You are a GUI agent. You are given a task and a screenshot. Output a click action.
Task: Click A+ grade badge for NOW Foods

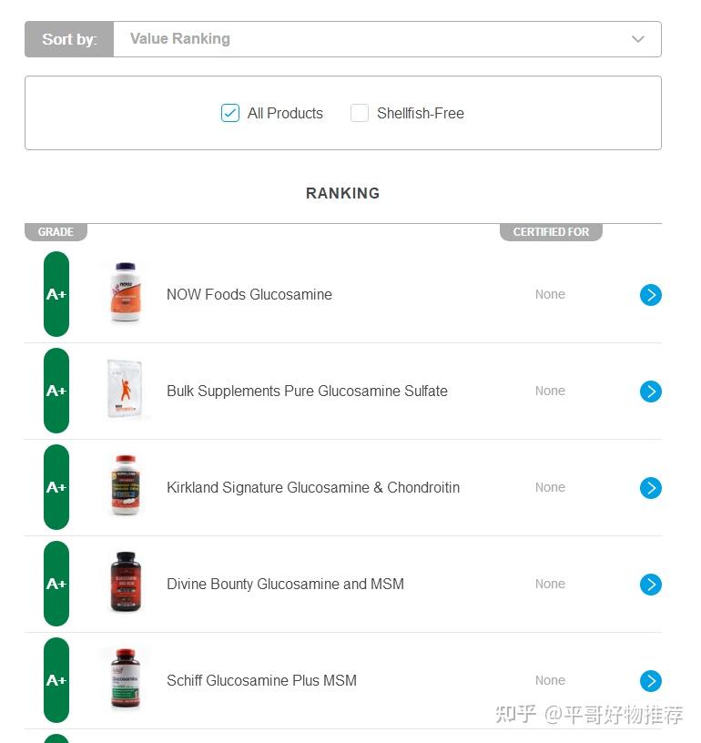pos(56,294)
